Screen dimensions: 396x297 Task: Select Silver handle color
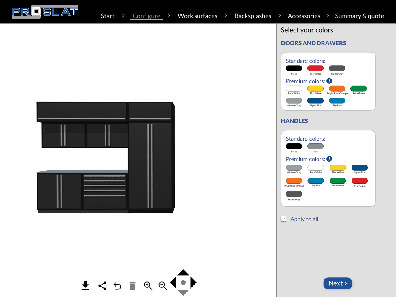[x=315, y=146]
